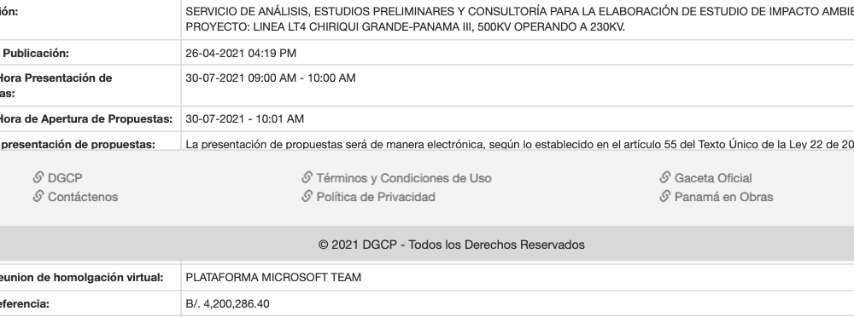The width and height of the screenshot is (854, 317).
Task: Open Términos y Condiciones de Uso
Action: (404, 178)
